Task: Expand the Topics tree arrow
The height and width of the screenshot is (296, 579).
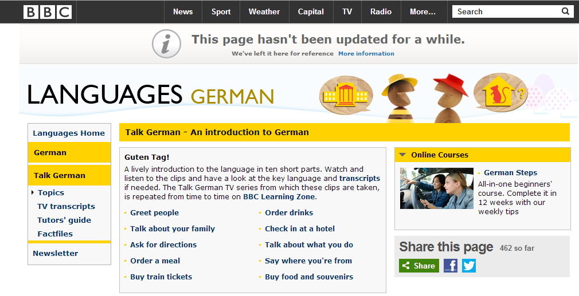Action: click(33, 192)
